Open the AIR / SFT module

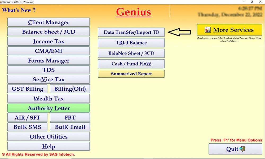point(27,117)
